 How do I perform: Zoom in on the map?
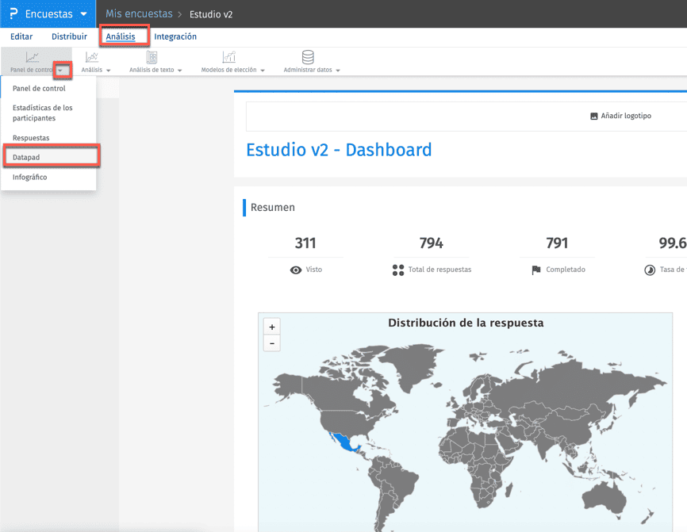point(272,327)
